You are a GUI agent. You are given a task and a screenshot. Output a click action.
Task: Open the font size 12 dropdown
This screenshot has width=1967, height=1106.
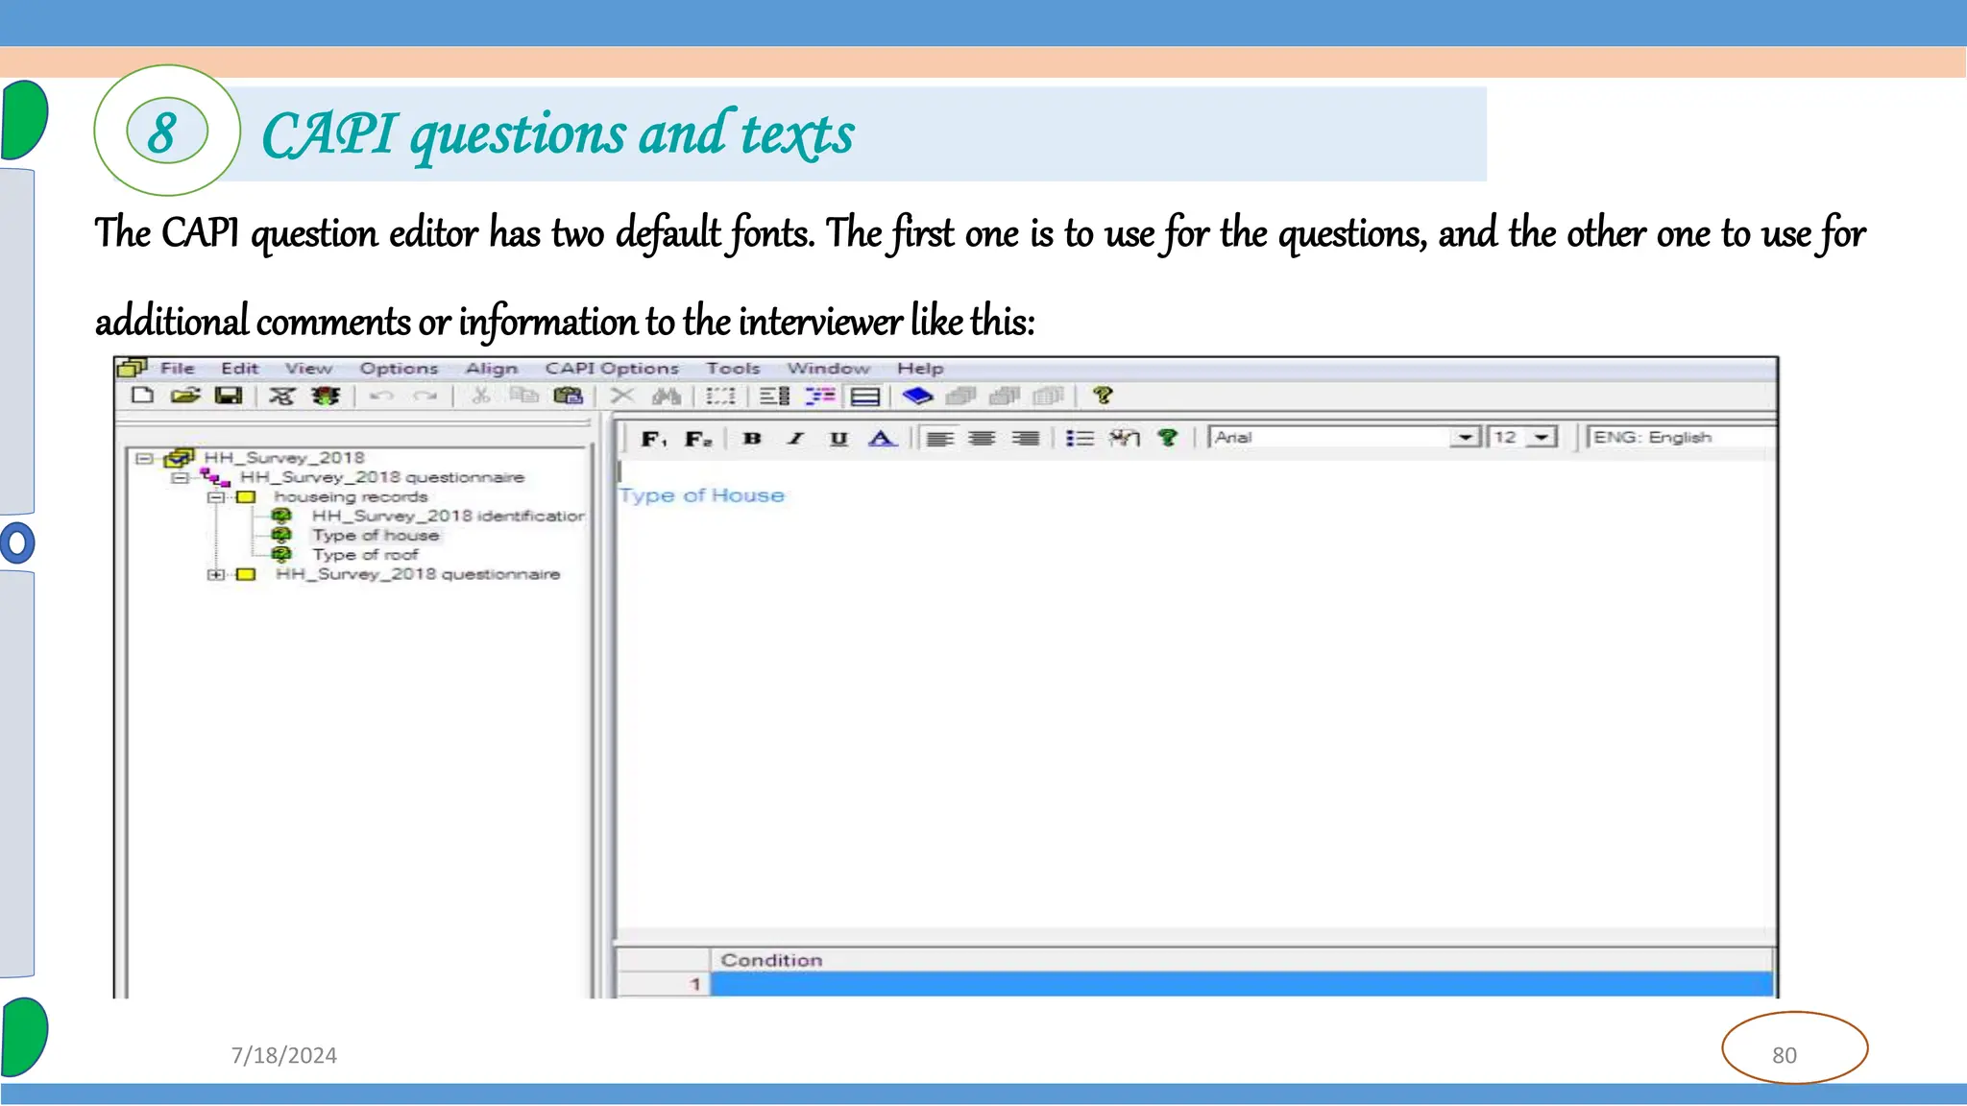point(1542,438)
